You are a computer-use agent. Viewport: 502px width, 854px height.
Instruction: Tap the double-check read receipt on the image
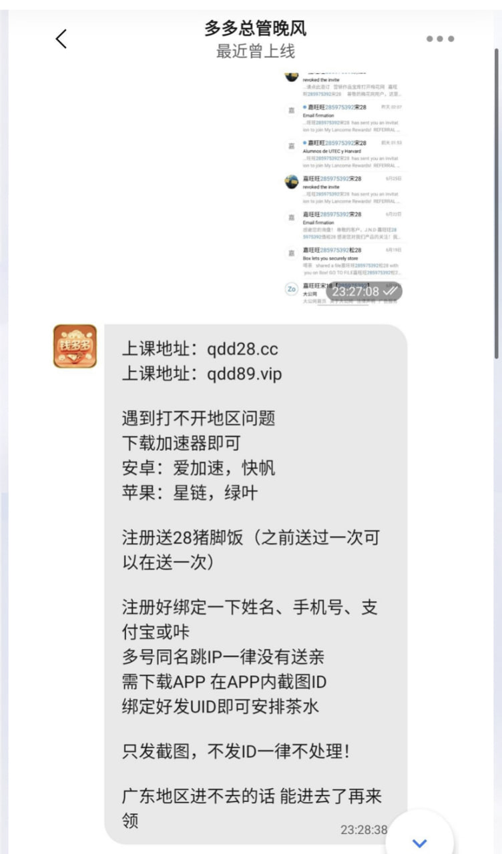pos(391,292)
